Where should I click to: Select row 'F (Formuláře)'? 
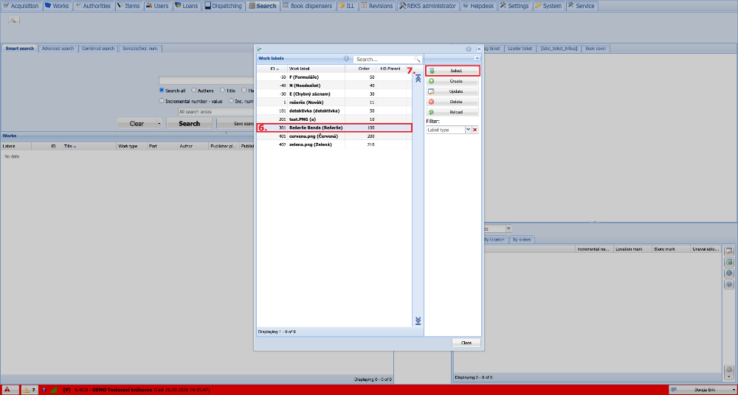coord(334,77)
